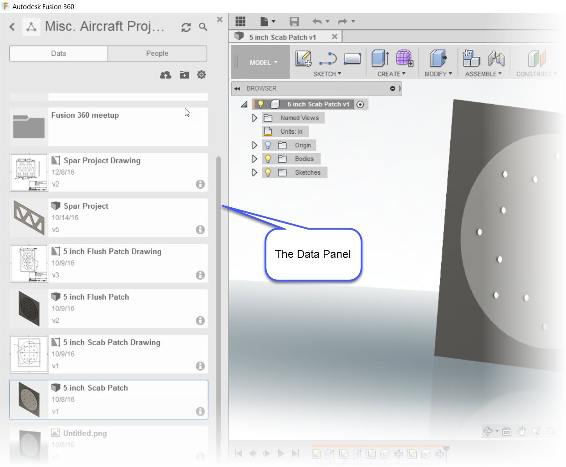Open info for Spar Project Drawing
The width and height of the screenshot is (566, 467).
click(200, 184)
